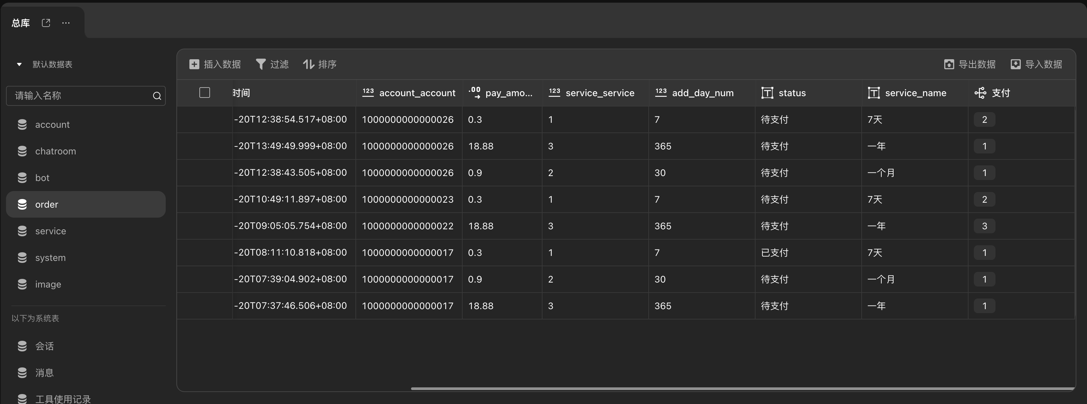Open the 会话 system table
Screen dimensions: 1087x404
[x=86, y=346]
